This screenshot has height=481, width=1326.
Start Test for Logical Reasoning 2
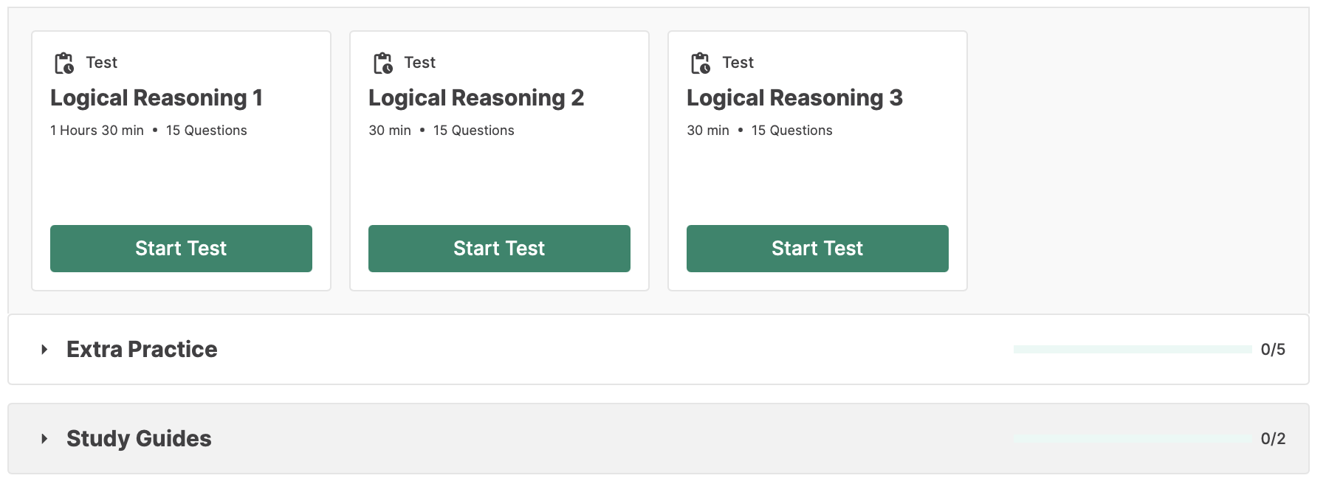499,249
